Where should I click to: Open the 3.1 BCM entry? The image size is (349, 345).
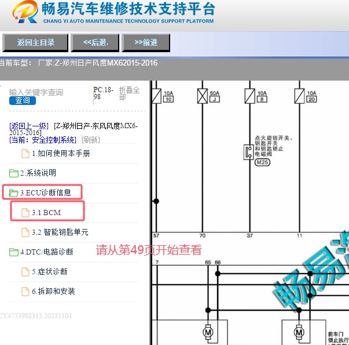46,213
